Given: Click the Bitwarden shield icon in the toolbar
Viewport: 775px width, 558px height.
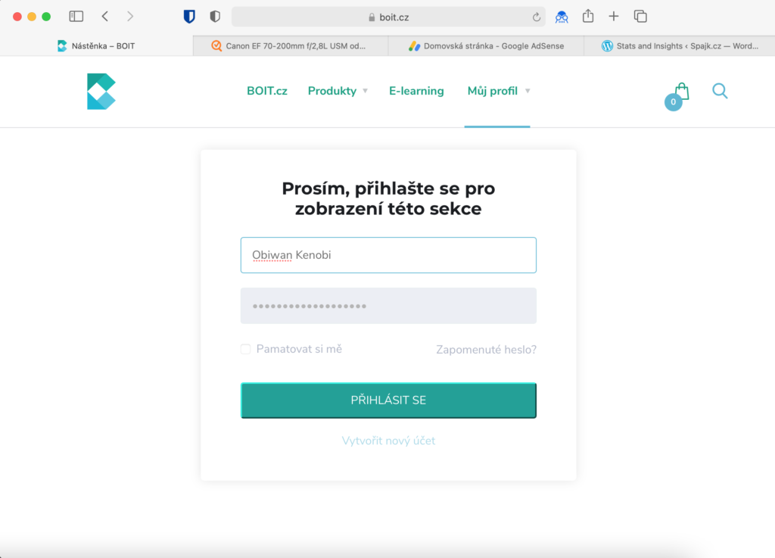Looking at the screenshot, I should (x=189, y=17).
